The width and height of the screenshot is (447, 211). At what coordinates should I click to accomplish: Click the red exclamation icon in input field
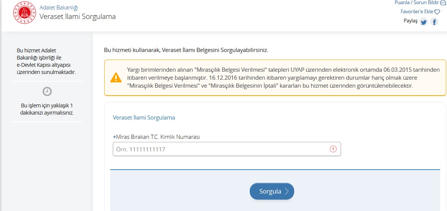point(333,149)
